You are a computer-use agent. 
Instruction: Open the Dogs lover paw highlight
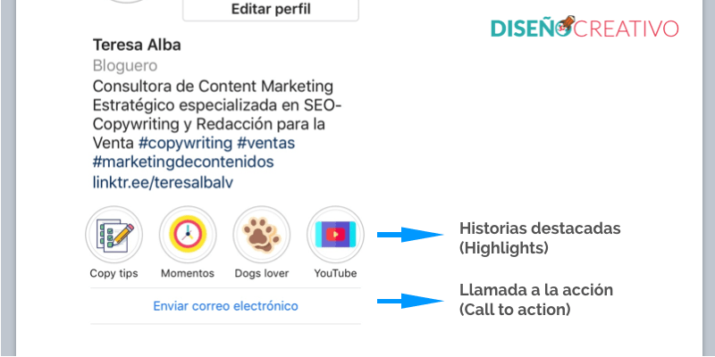(x=261, y=235)
